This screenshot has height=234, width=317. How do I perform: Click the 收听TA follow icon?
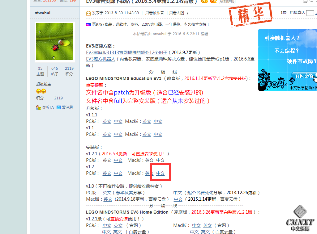click(x=38, y=107)
